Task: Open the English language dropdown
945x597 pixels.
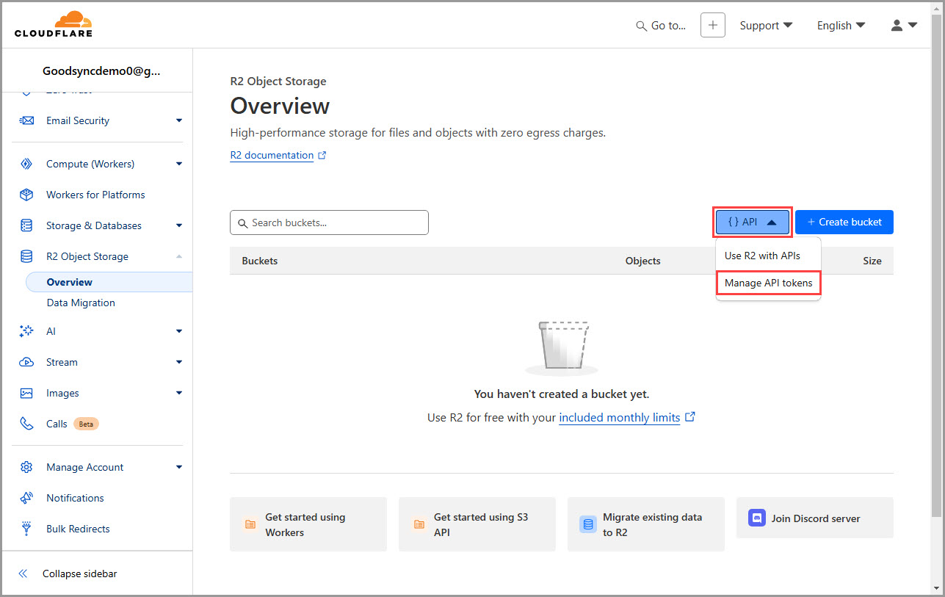Action: [x=841, y=26]
